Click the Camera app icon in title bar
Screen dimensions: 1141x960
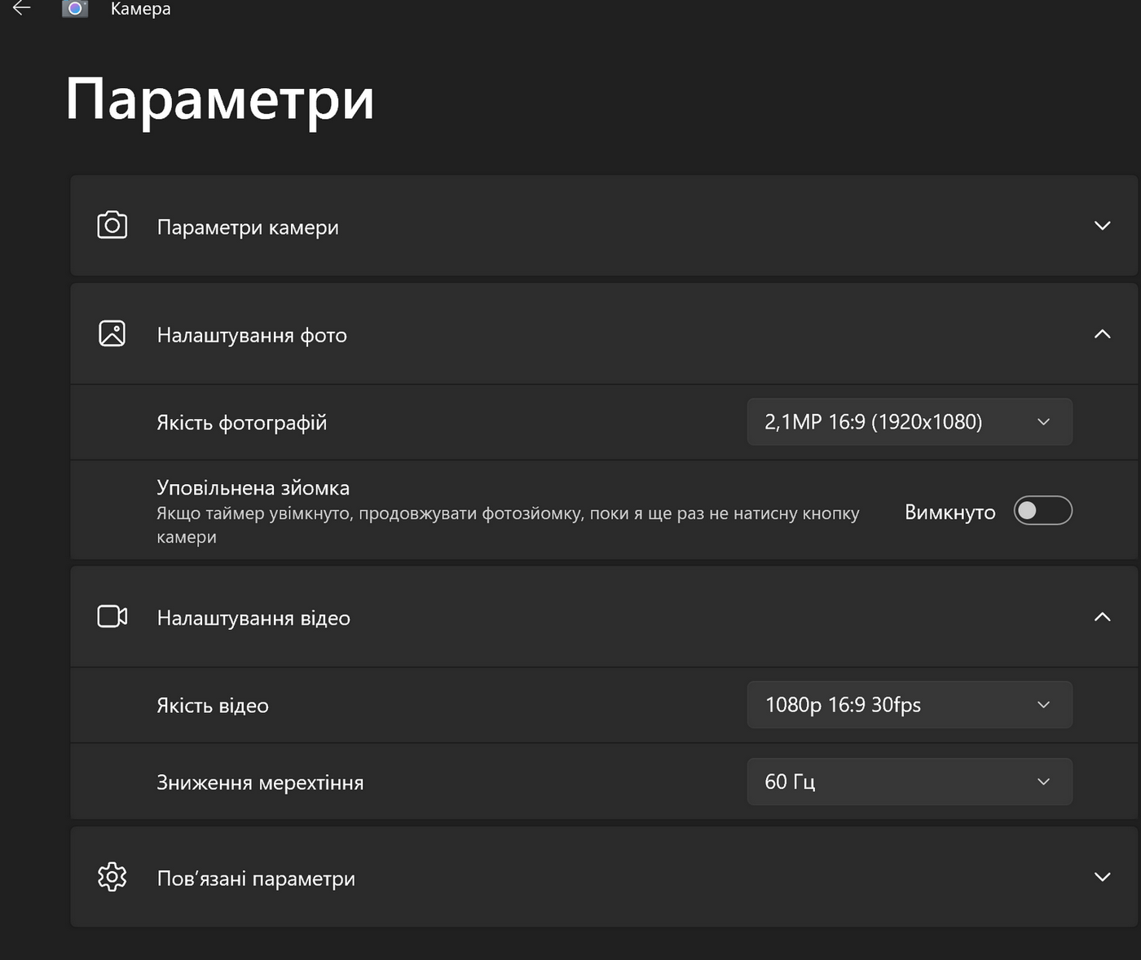[75, 8]
